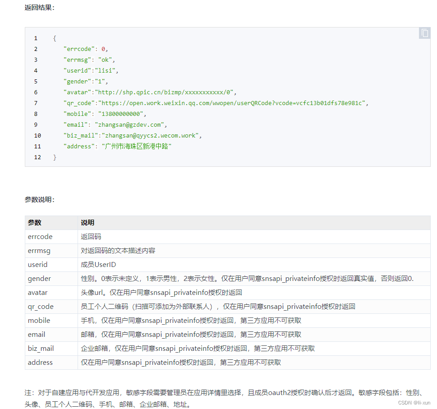Select the biz_mail parameter cell in table

(x=51, y=349)
